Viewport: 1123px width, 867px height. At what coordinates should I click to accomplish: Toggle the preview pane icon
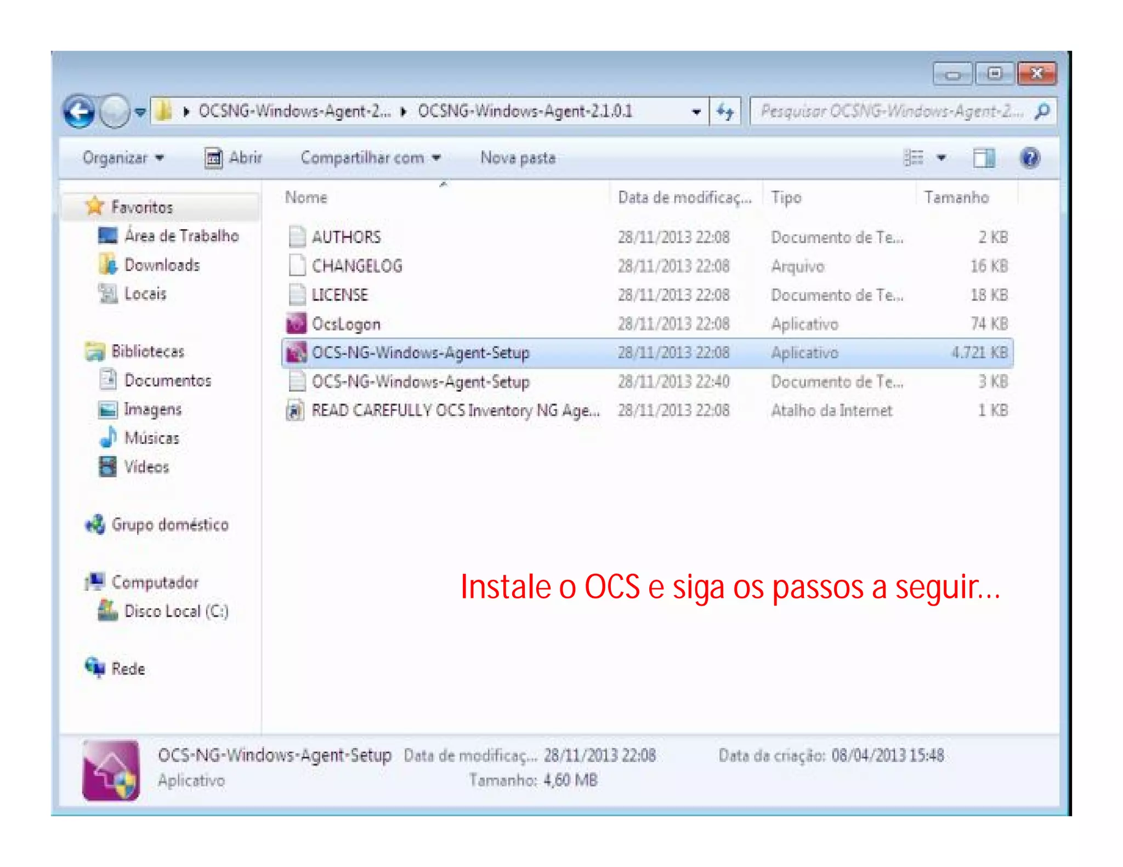[x=984, y=158]
